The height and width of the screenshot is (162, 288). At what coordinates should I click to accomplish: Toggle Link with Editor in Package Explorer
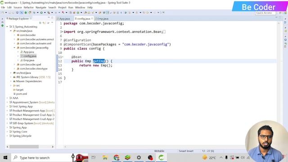pyautogui.click(x=44, y=23)
